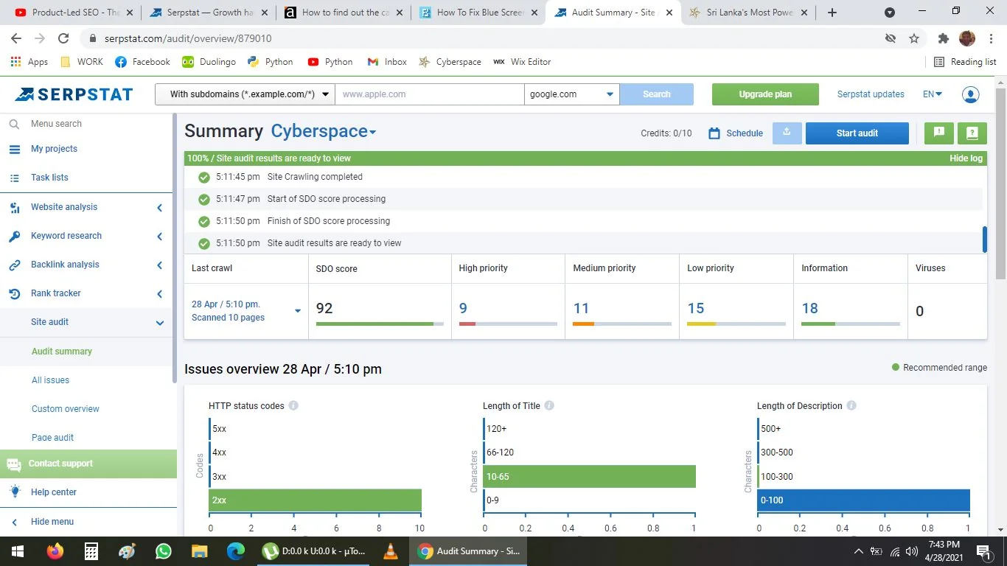1007x566 pixels.
Task: Bookmark this page with the star icon
Action: pos(914,38)
